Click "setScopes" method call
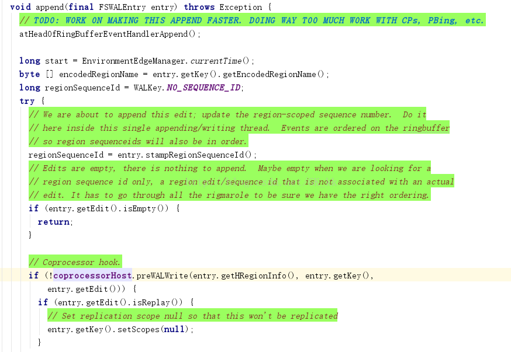The height and width of the screenshot is (352, 511). [138, 329]
